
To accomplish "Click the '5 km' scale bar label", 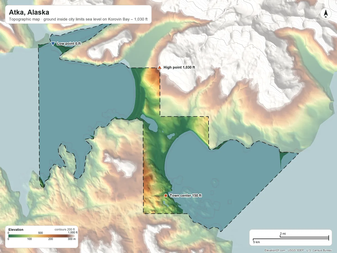I will 256,242.
